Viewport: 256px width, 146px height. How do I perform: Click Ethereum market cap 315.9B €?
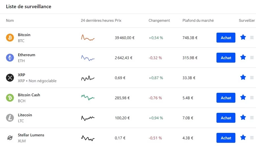(190, 58)
